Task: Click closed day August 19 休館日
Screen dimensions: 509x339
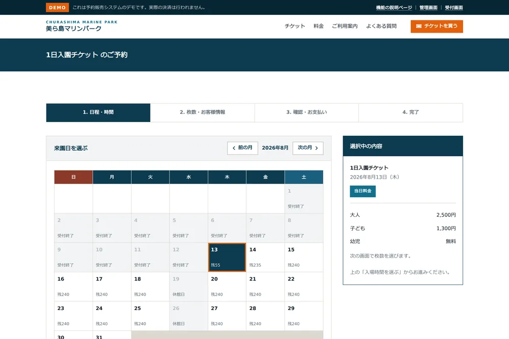Action: (x=189, y=287)
